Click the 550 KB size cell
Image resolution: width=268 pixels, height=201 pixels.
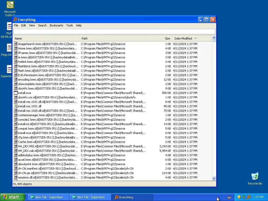(166, 93)
